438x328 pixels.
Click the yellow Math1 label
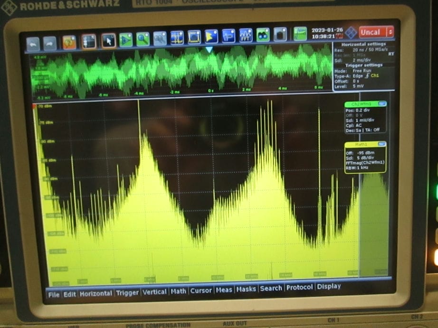click(x=361, y=145)
